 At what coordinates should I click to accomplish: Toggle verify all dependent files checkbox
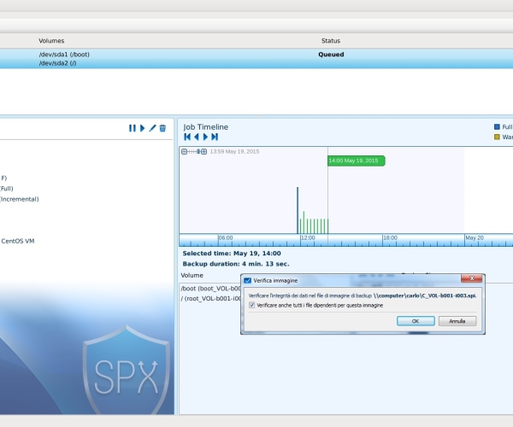[252, 305]
